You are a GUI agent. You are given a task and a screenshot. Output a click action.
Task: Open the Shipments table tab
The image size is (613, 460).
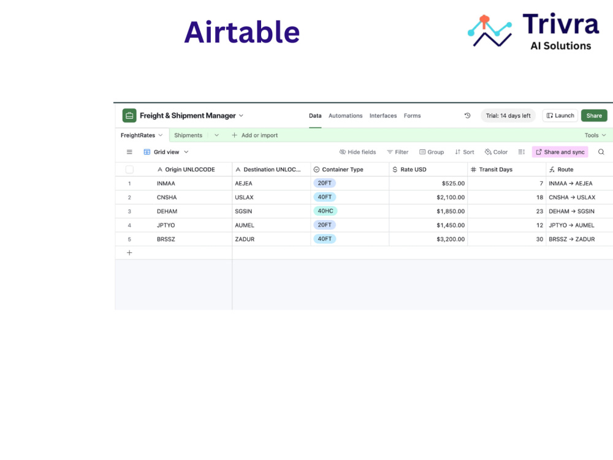[188, 135]
